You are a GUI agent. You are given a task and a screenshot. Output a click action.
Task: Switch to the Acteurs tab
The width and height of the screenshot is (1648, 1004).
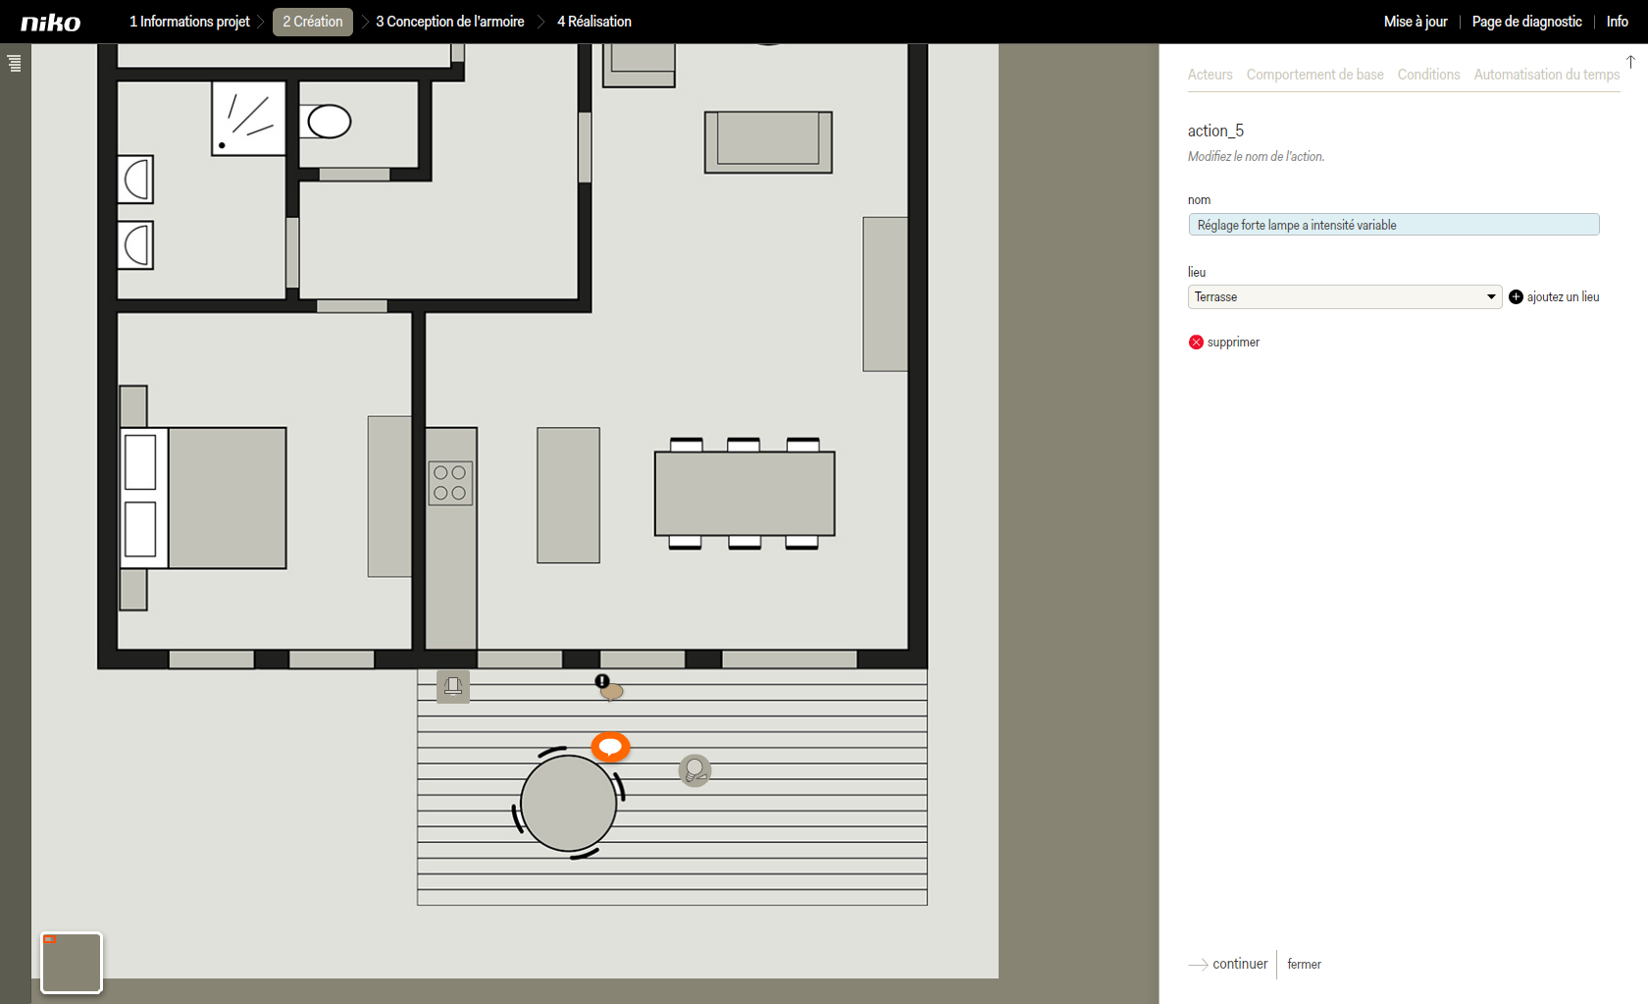pyautogui.click(x=1210, y=75)
